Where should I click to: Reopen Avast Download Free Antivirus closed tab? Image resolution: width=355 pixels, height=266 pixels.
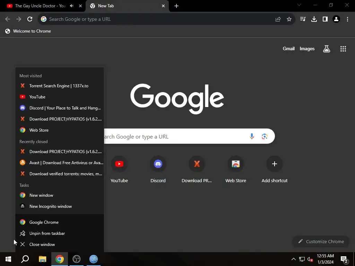tap(60, 163)
